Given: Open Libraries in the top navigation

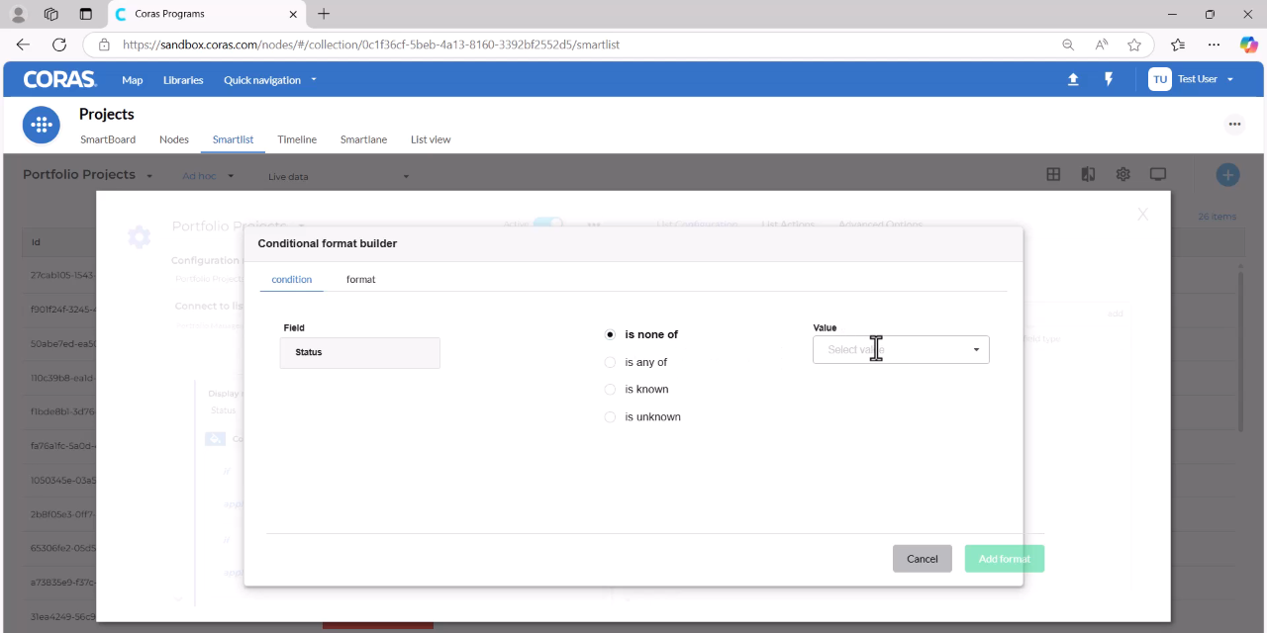Looking at the screenshot, I should (x=183, y=80).
